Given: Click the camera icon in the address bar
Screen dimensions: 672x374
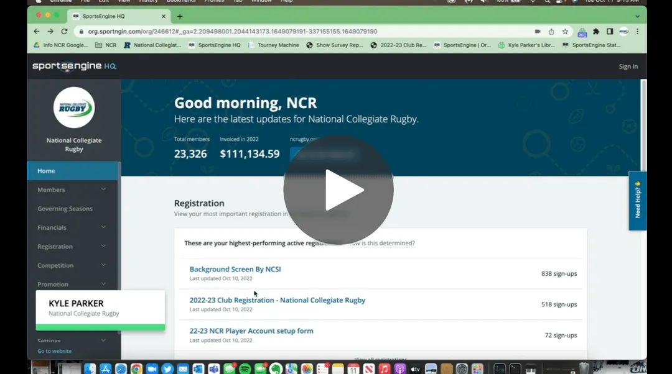Looking at the screenshot, I should click(538, 31).
